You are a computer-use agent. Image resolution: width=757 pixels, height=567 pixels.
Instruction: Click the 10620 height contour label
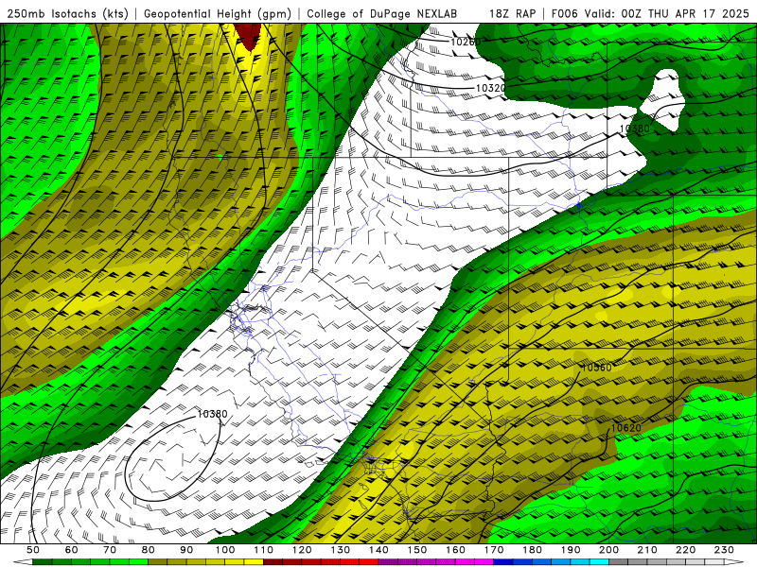[x=626, y=428]
